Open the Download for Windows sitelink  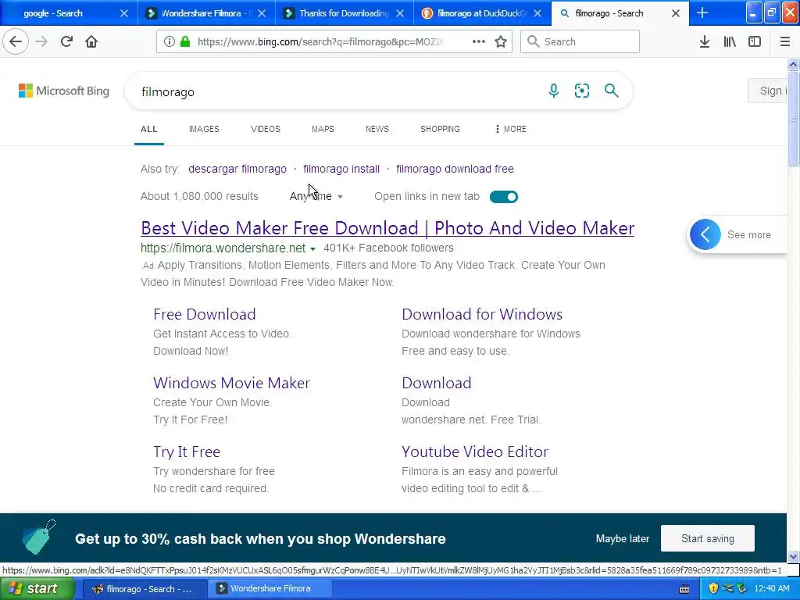(x=482, y=314)
